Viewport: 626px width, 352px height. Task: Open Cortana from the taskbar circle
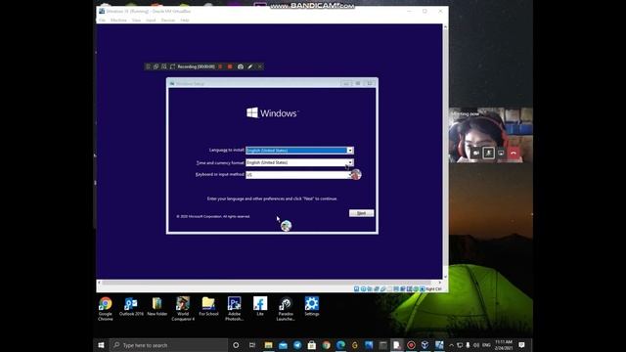[236, 345]
